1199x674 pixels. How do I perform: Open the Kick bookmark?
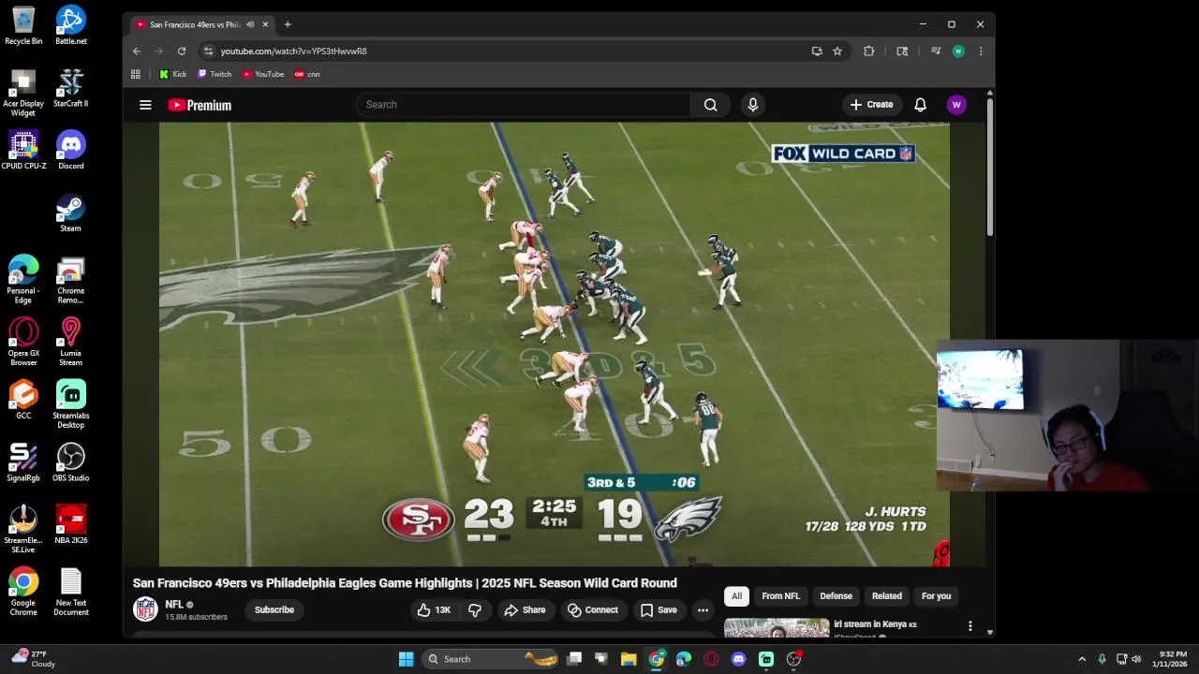[172, 74]
